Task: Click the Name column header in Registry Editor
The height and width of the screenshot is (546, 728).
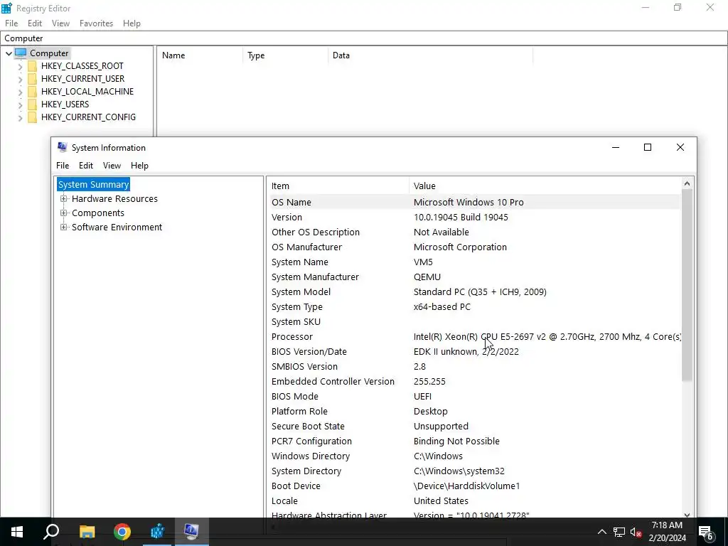Action: (x=200, y=55)
